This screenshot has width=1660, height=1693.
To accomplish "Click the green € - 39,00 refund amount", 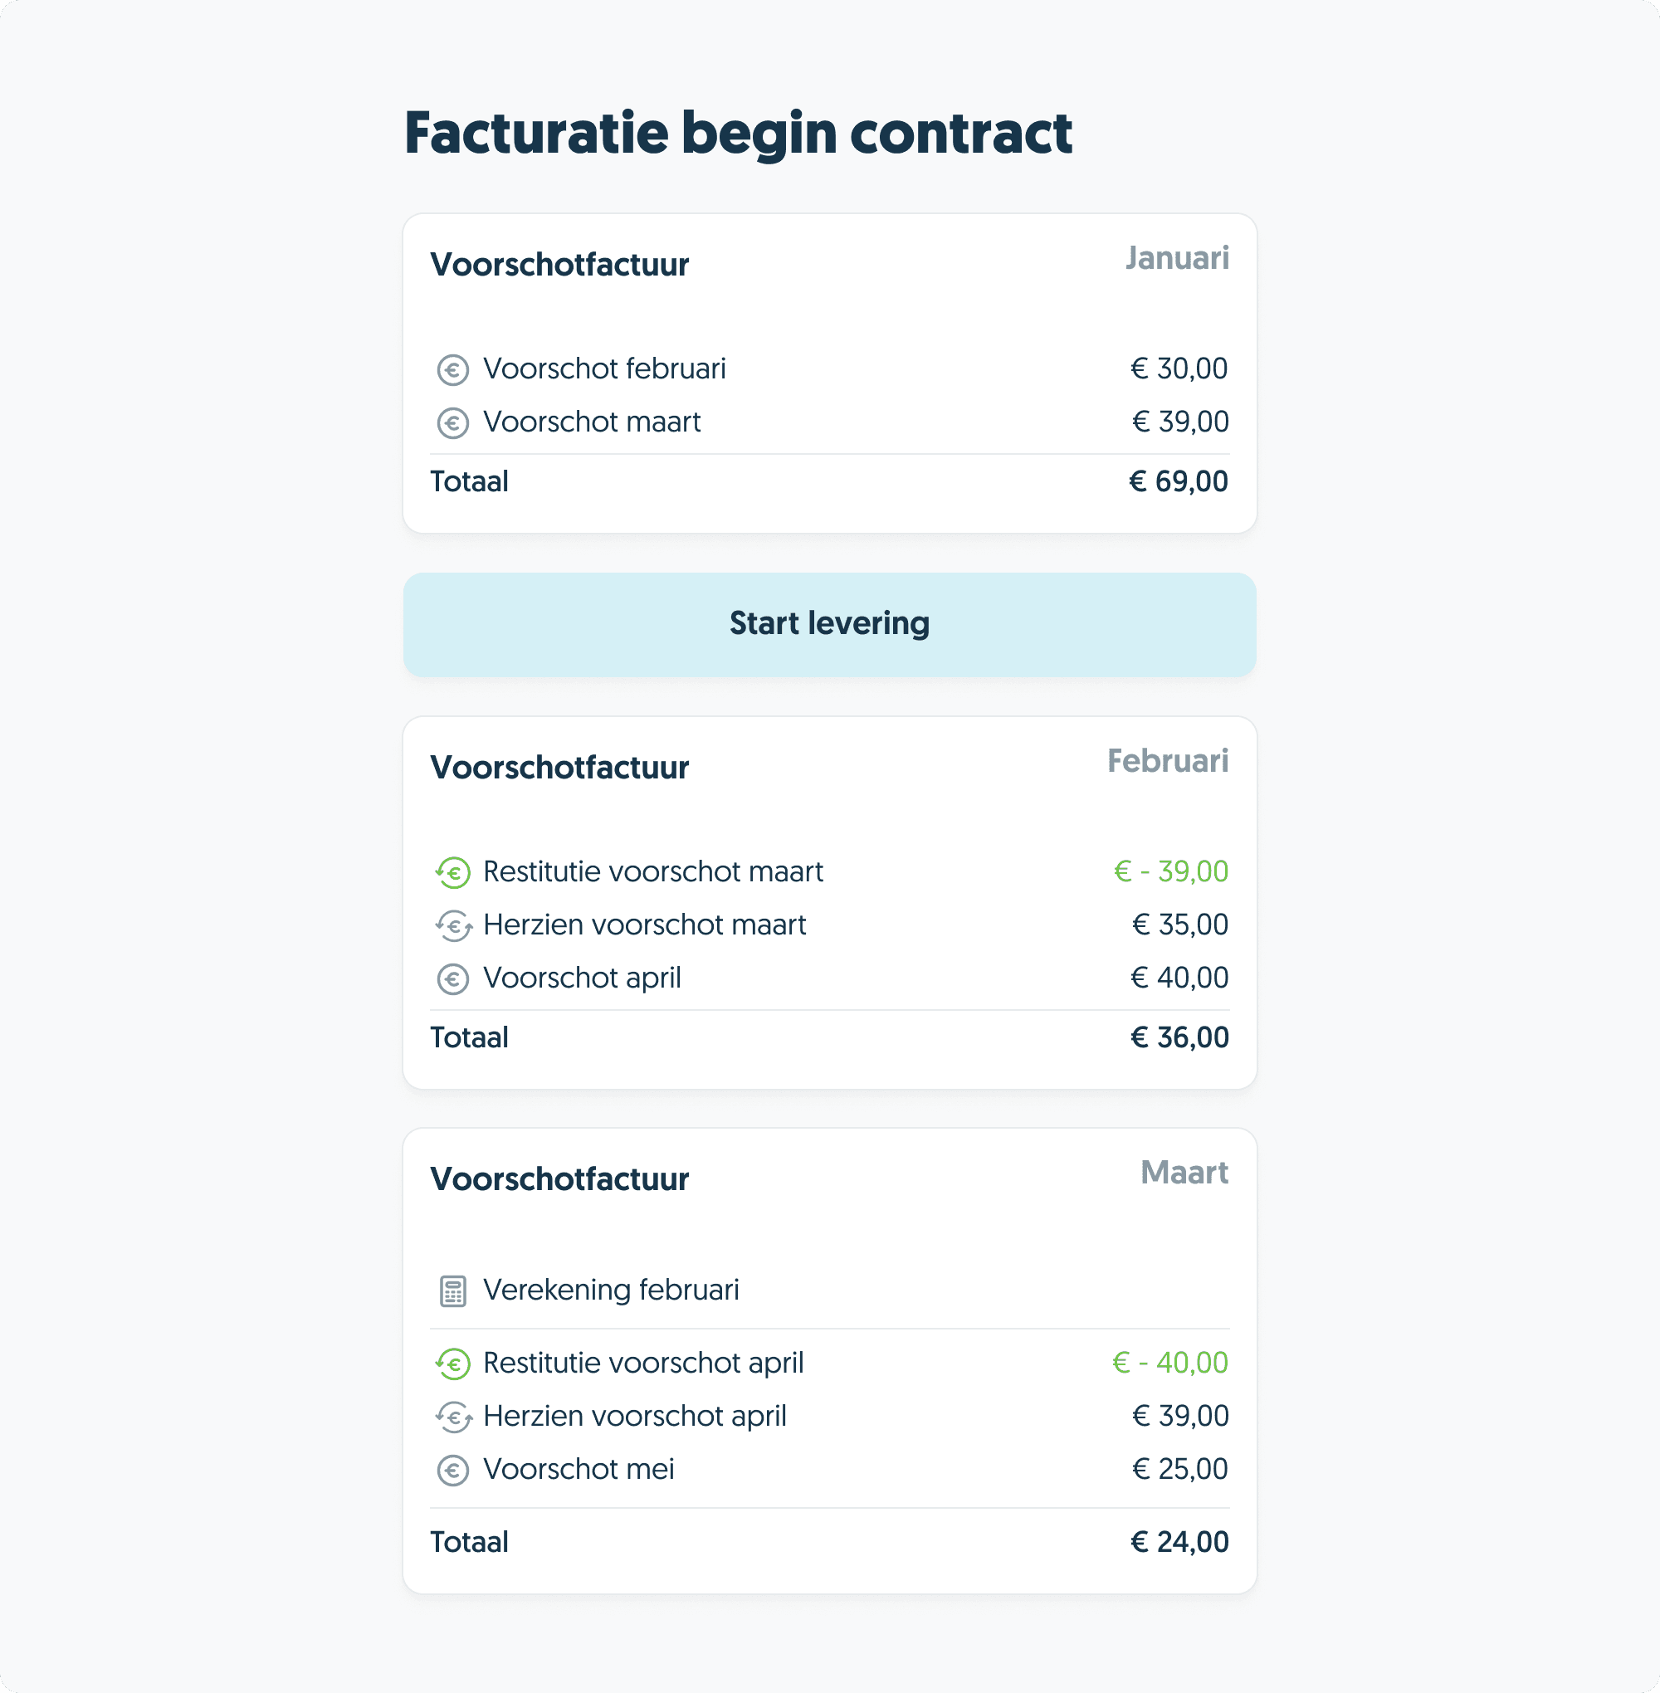I will pyautogui.click(x=1170, y=871).
